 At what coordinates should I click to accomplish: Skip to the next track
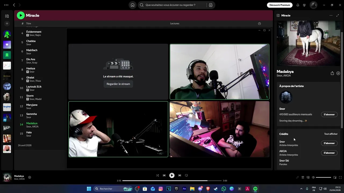(180, 175)
